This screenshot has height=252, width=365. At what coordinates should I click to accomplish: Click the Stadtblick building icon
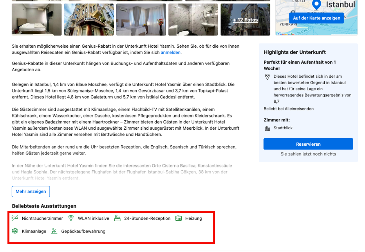[x=268, y=128]
